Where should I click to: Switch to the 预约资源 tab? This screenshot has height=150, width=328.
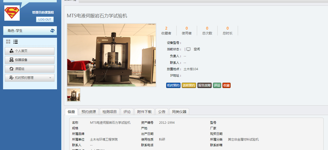pos(89,112)
